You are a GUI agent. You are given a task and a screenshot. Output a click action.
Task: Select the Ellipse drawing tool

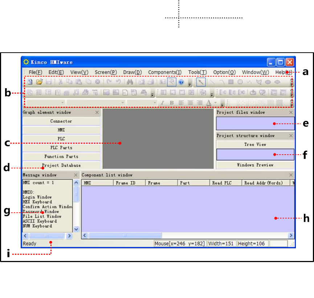click(268, 82)
